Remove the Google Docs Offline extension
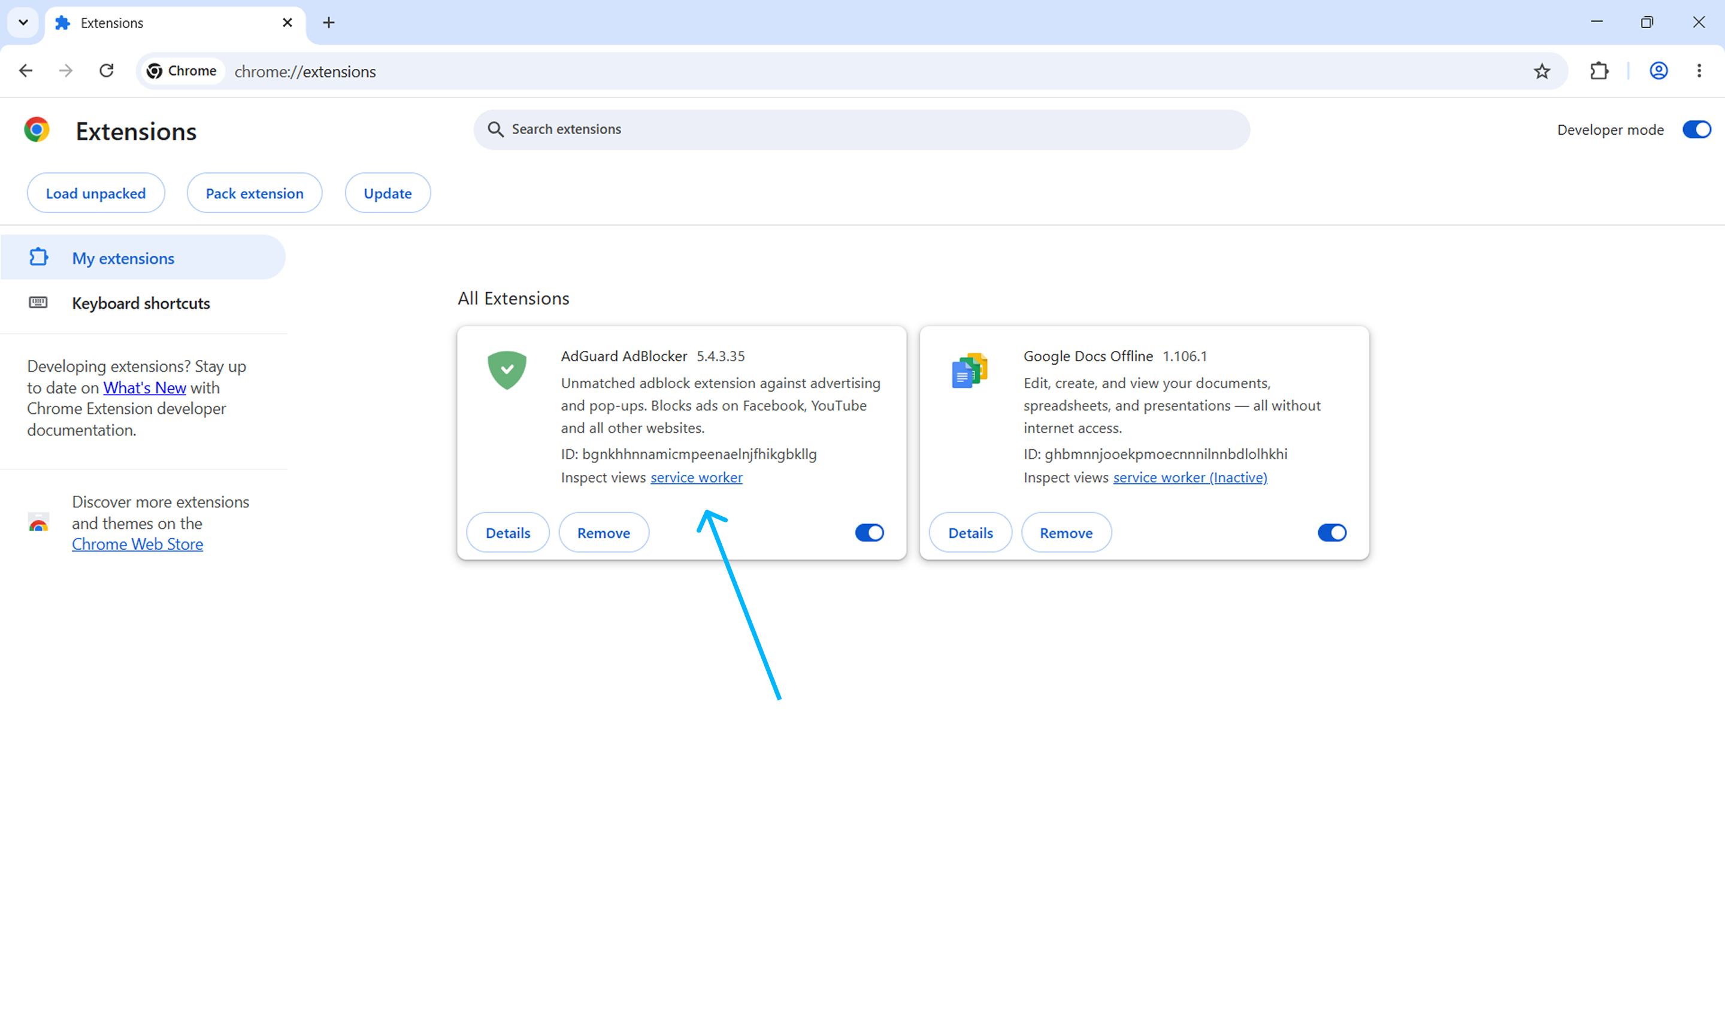This screenshot has height=1024, width=1725. [x=1066, y=533]
